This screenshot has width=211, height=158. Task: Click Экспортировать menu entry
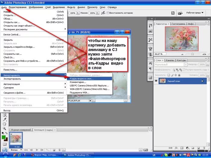[33, 79]
